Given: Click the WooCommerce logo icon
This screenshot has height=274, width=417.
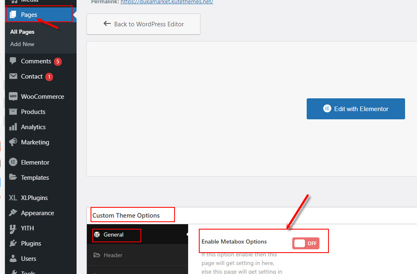Looking at the screenshot, I should coord(13,96).
